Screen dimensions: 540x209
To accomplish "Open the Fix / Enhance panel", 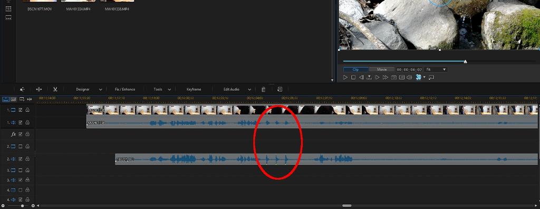I will coord(124,89).
